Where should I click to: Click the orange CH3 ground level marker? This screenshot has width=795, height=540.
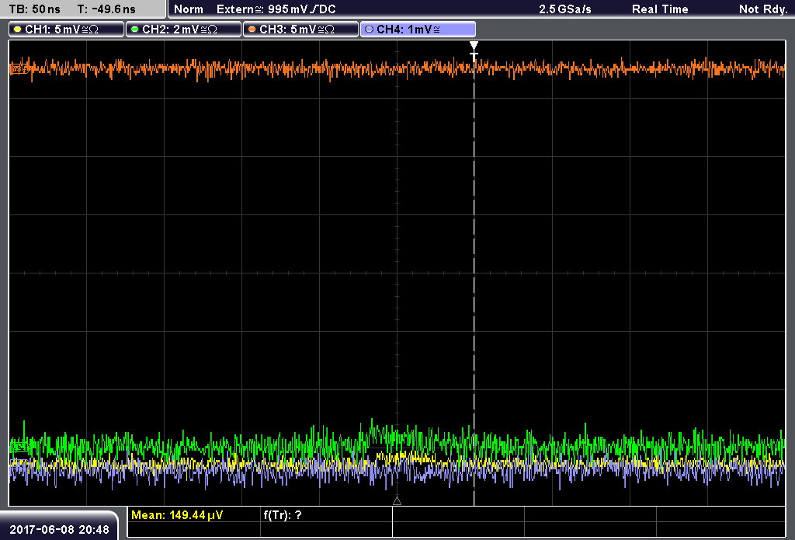pos(19,68)
